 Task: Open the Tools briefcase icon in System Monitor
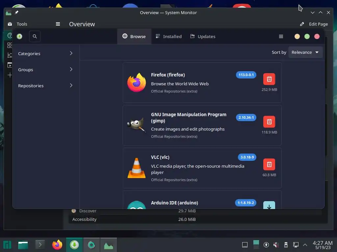tap(10, 24)
